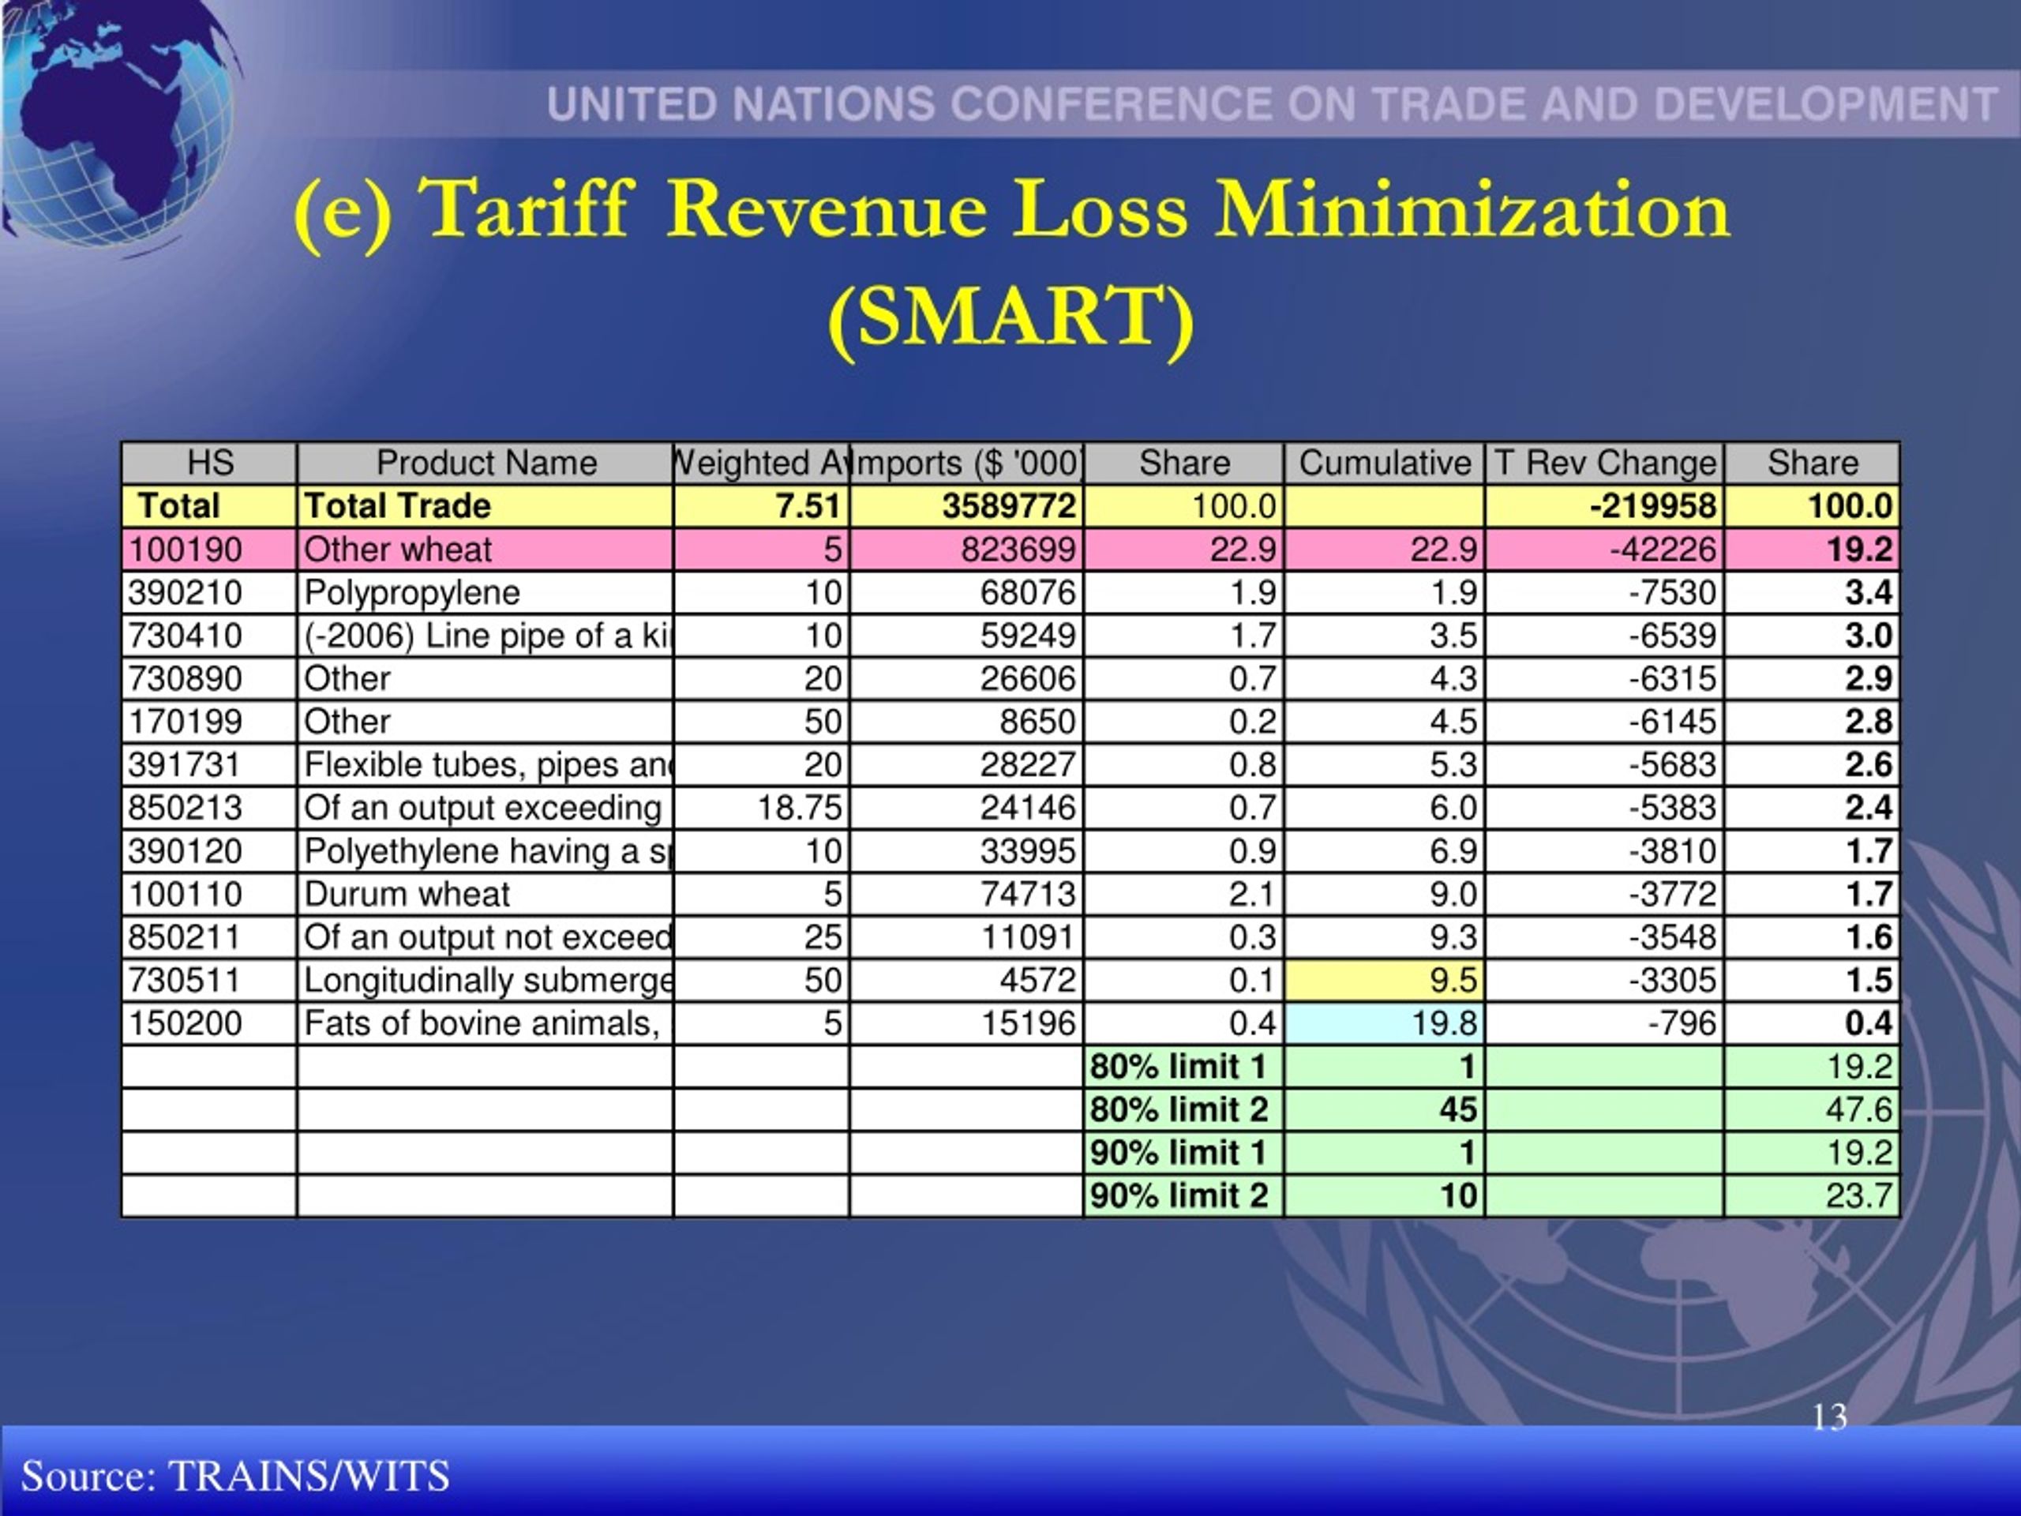Click the 'Product Name' column header
The image size is (2021, 1516).
coord(486,463)
